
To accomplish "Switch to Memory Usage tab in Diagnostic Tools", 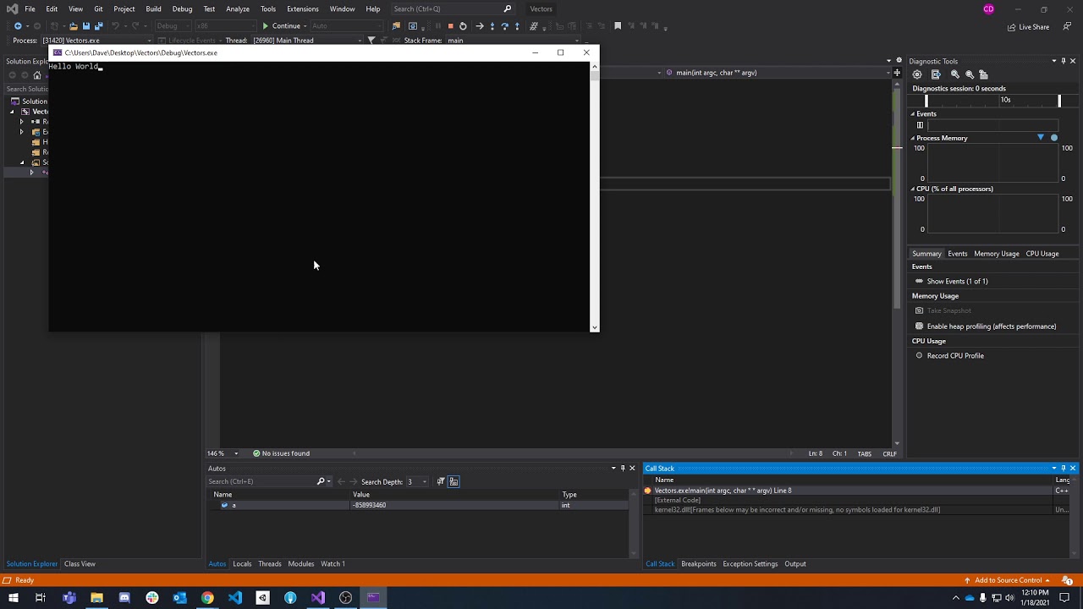I will click(x=997, y=254).
